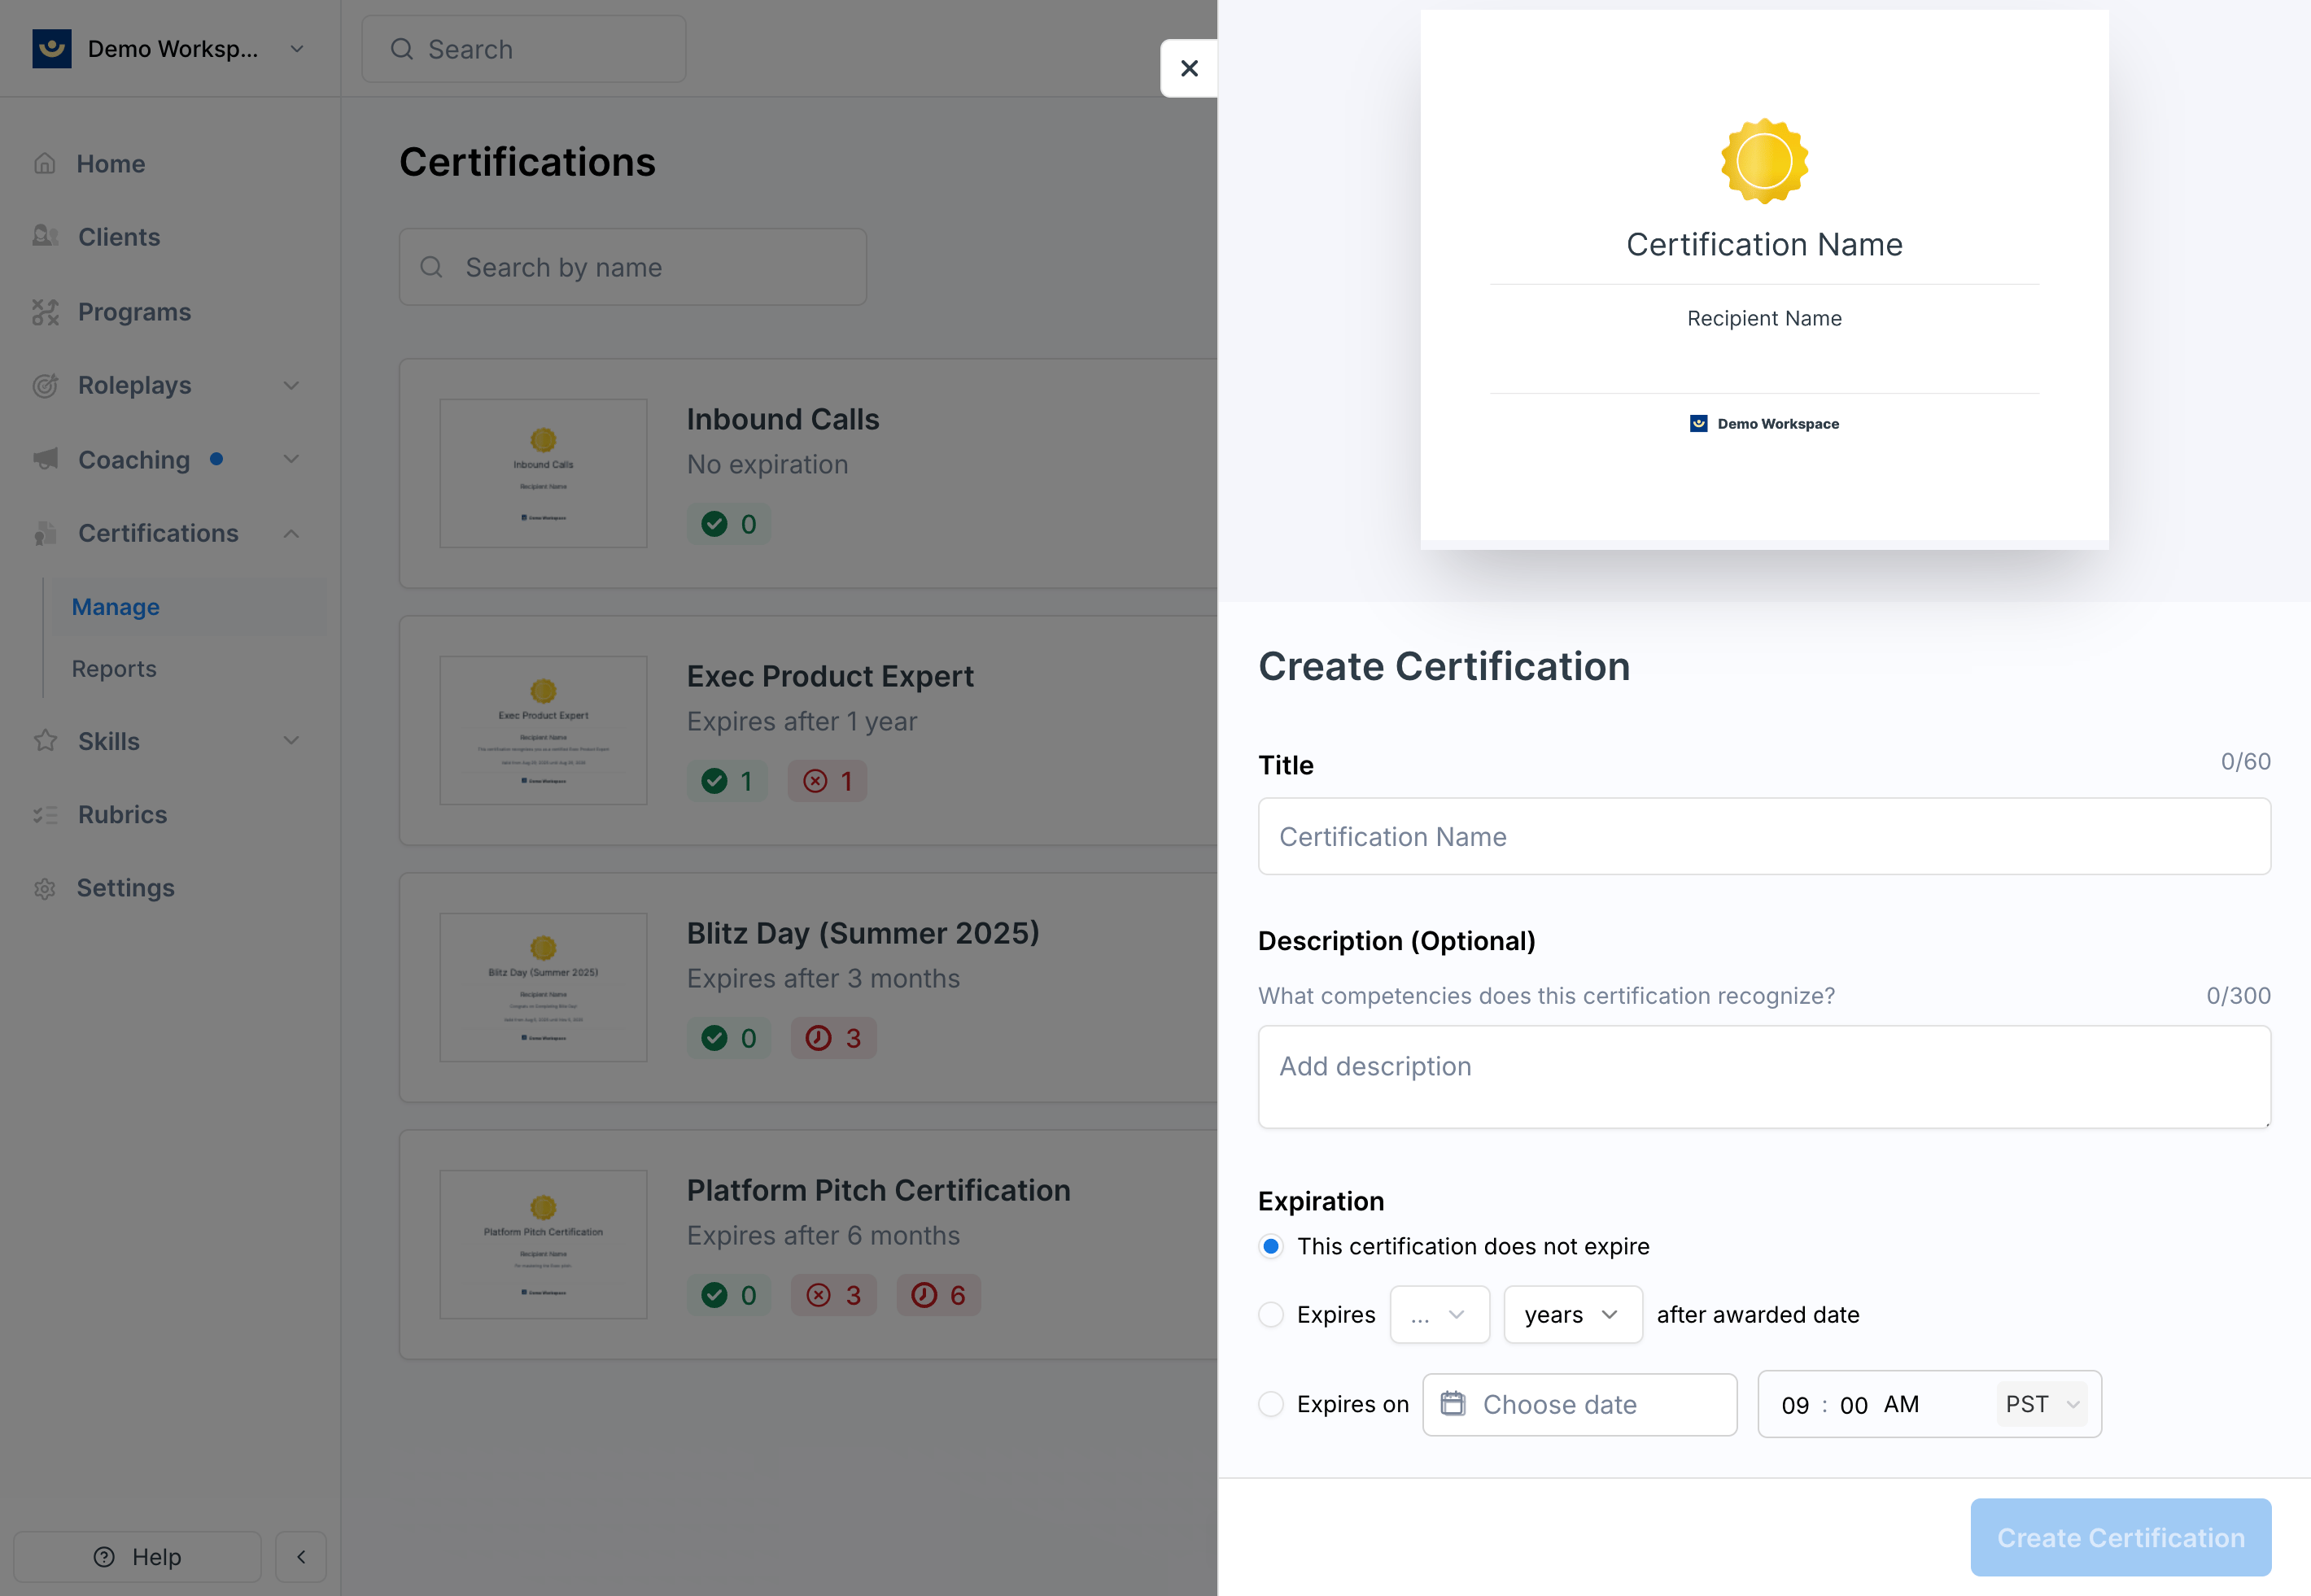The image size is (2311, 1596).
Task: Click the Choose date field
Action: coord(1579,1404)
